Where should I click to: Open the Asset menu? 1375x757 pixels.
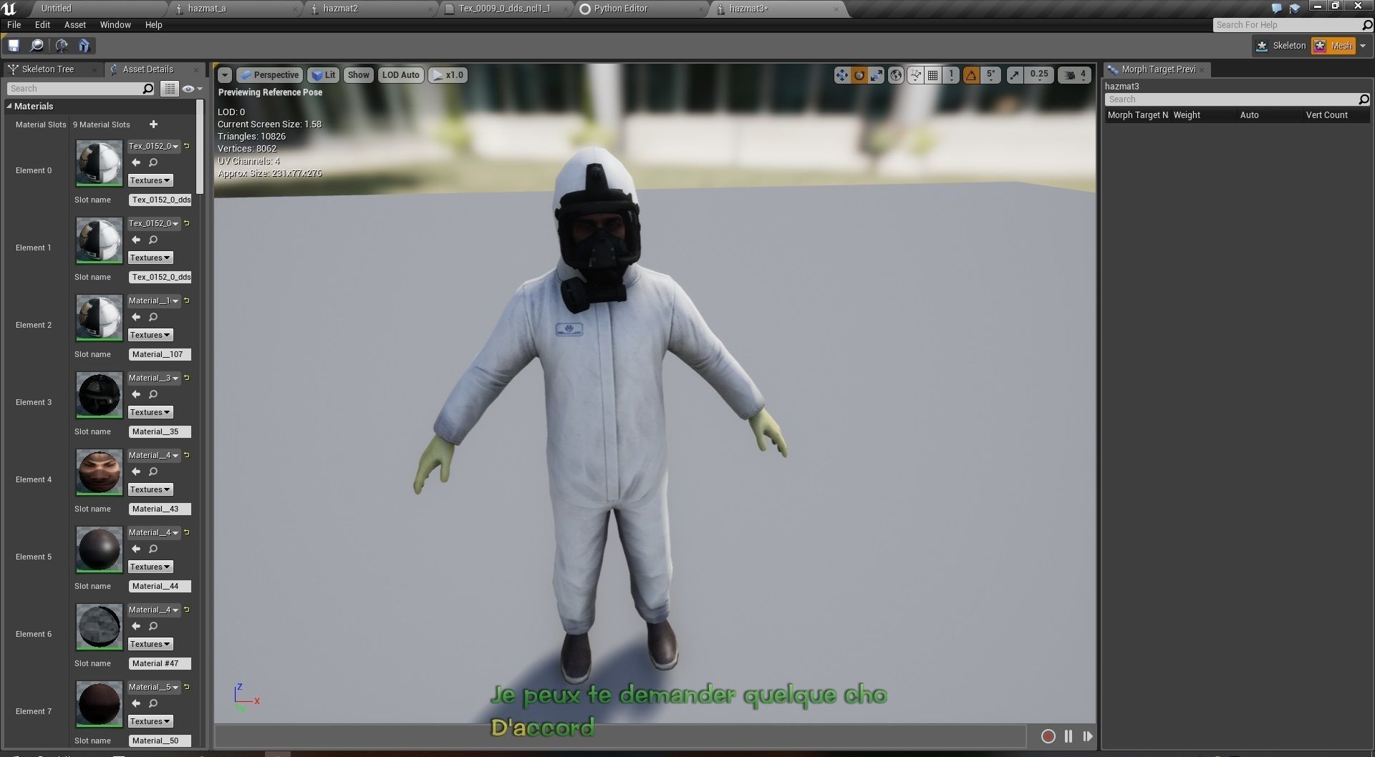pyautogui.click(x=75, y=24)
